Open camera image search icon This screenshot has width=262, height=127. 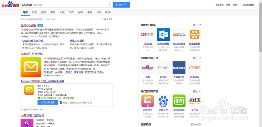point(109,5)
